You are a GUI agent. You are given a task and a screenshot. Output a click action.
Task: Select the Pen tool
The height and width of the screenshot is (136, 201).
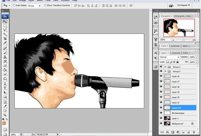point(5,84)
